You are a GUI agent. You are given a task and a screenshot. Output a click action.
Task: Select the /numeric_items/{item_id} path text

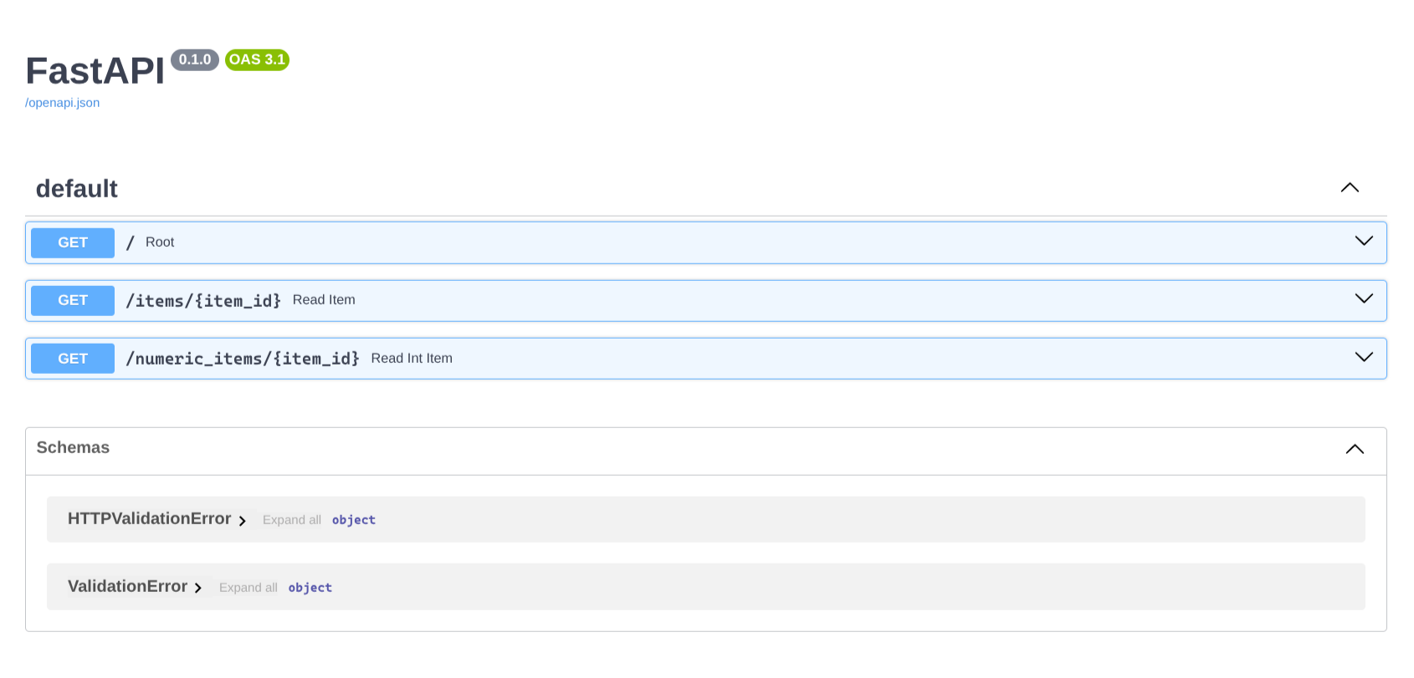243,359
